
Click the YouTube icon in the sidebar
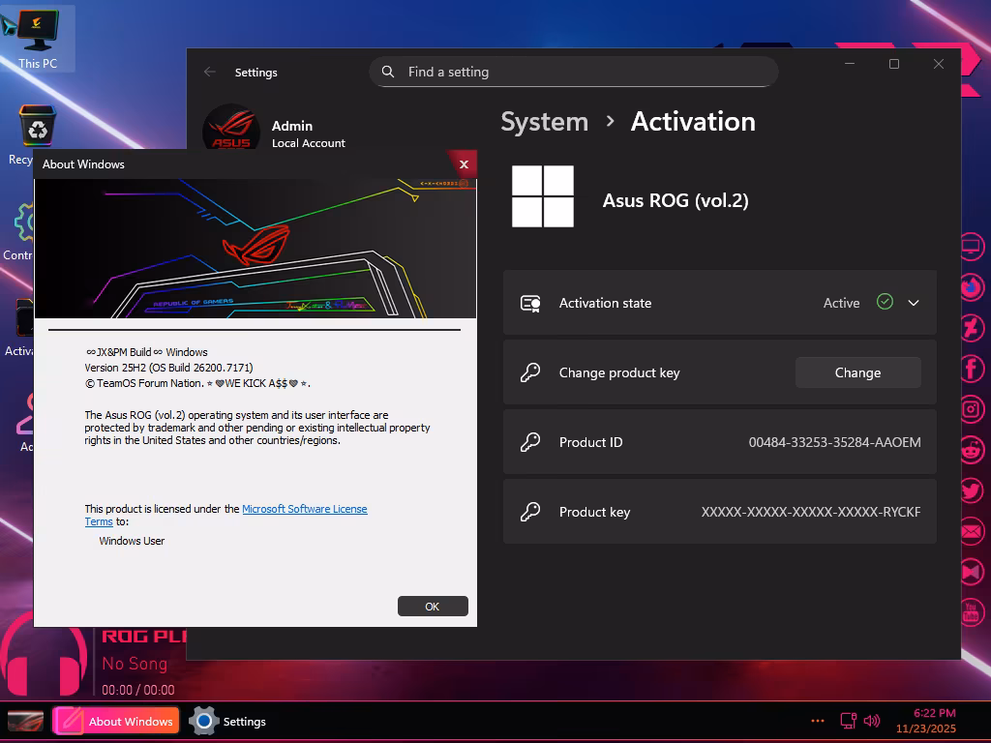(972, 612)
